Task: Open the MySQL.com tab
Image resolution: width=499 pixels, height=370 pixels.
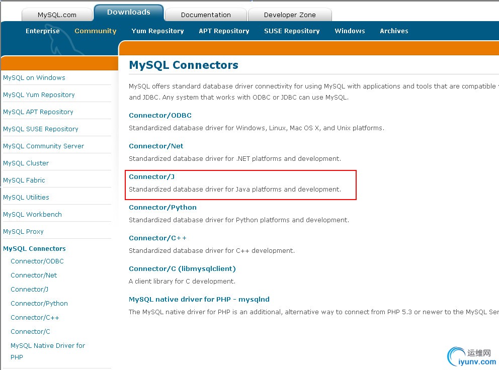Action: pos(57,15)
